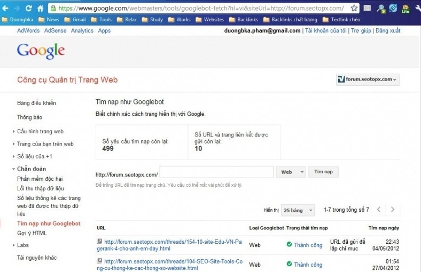
Task: Open the Web Googlebot type dropdown
Action: 291,172
